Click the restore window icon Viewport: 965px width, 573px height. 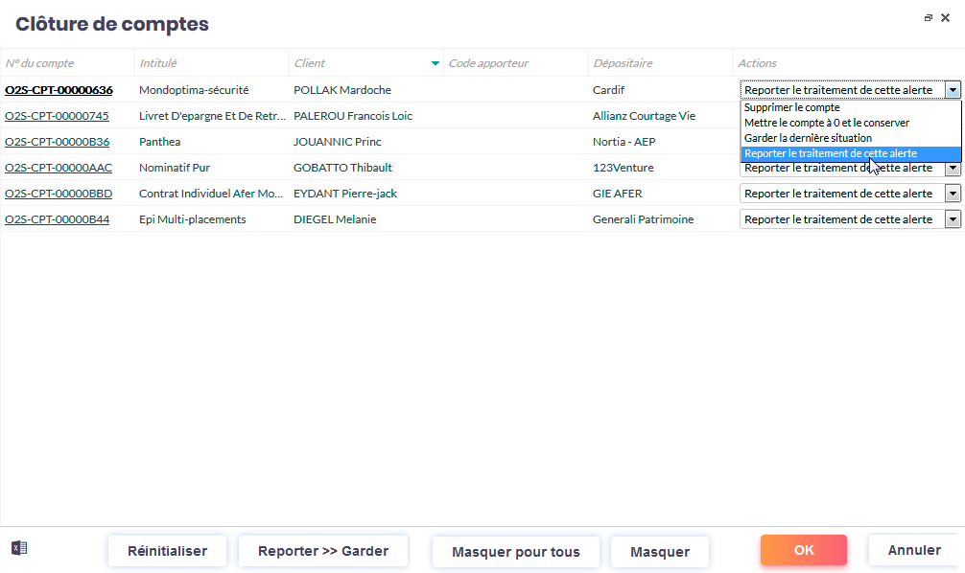tap(928, 18)
